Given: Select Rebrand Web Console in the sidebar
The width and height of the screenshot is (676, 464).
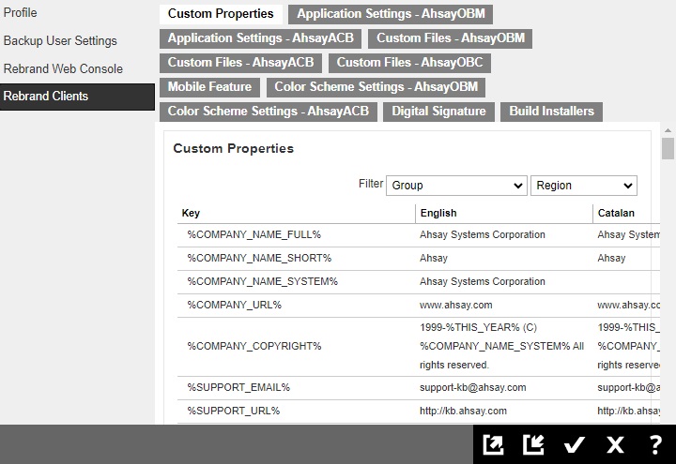Looking at the screenshot, I should [x=63, y=68].
